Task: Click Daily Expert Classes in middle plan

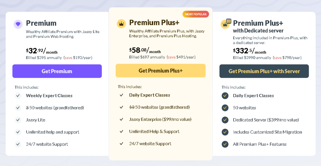Action: tap(150, 95)
